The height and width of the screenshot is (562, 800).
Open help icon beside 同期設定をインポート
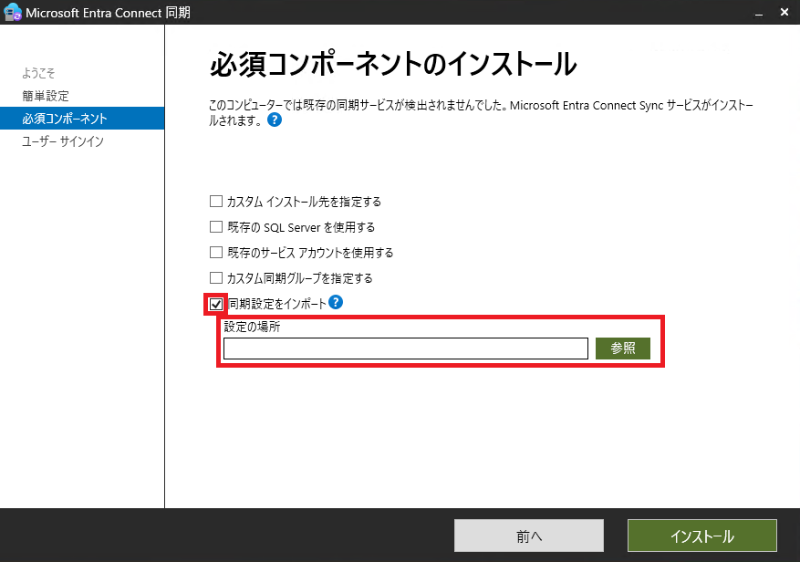click(x=335, y=302)
